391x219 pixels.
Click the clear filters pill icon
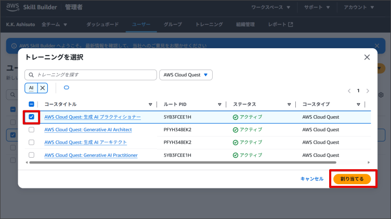[67, 88]
